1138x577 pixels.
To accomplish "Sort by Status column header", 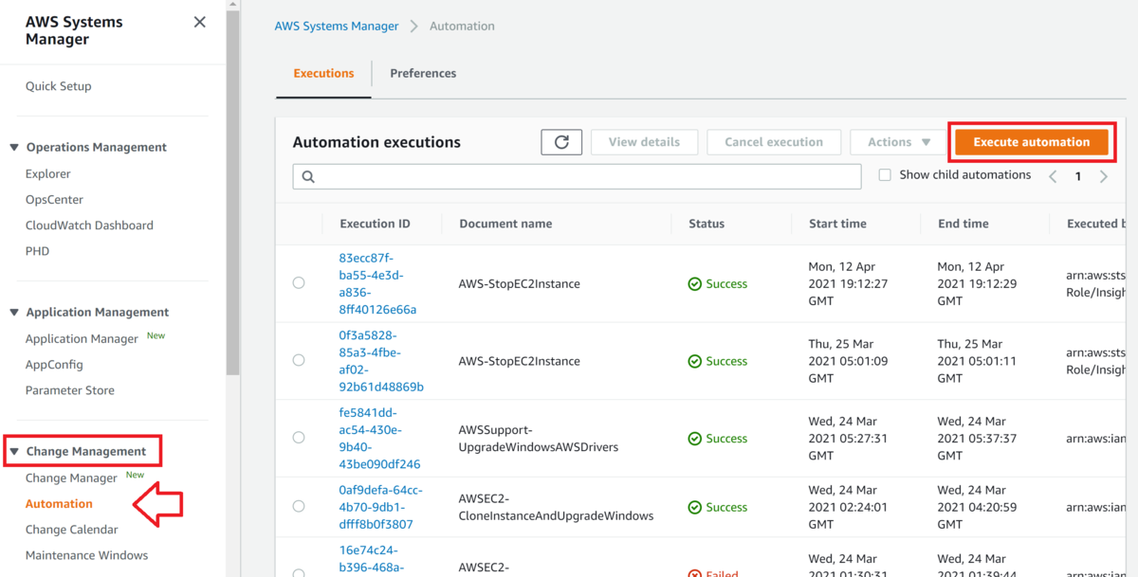I will [x=707, y=224].
